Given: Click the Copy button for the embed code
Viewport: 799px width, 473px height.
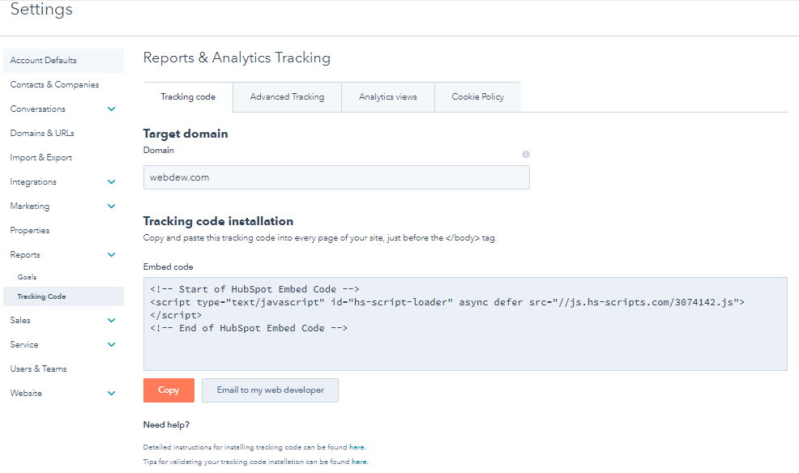Looking at the screenshot, I should [169, 390].
